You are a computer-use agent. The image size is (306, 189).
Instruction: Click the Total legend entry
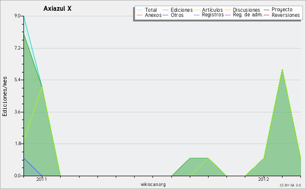click(x=151, y=10)
